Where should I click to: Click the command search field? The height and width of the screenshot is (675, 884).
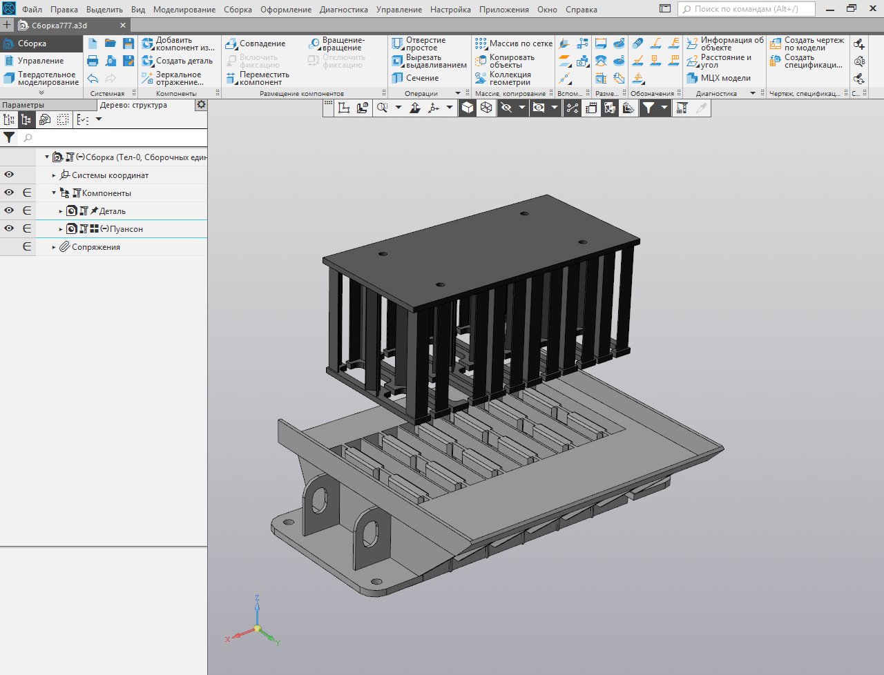747,9
